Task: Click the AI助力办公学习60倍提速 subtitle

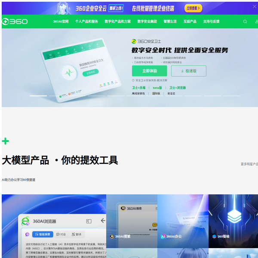Action: (x=18, y=180)
